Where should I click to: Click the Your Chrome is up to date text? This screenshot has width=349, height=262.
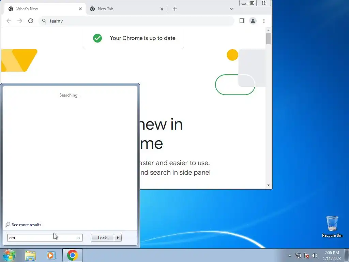coord(143,38)
